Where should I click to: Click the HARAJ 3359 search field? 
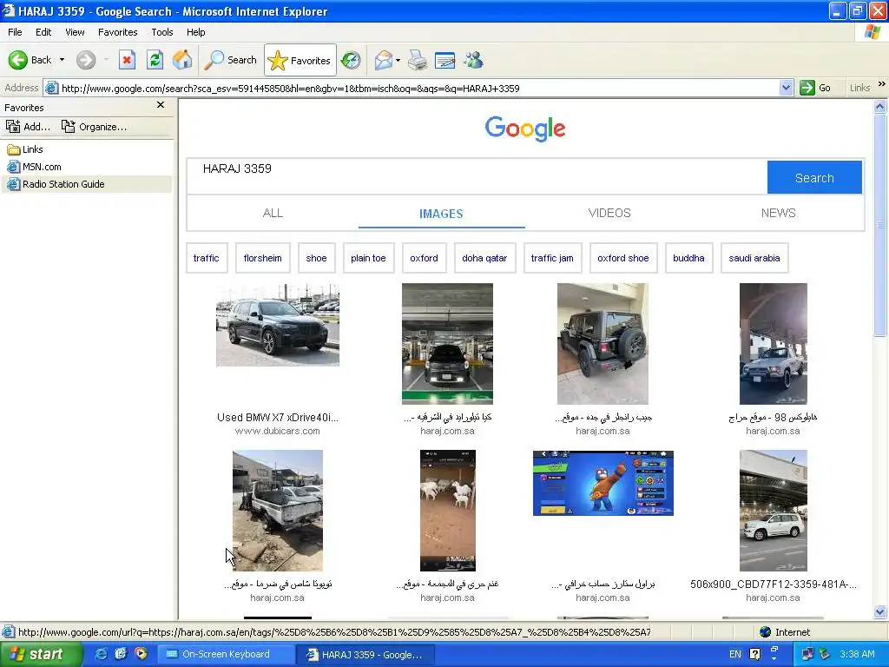(477, 177)
